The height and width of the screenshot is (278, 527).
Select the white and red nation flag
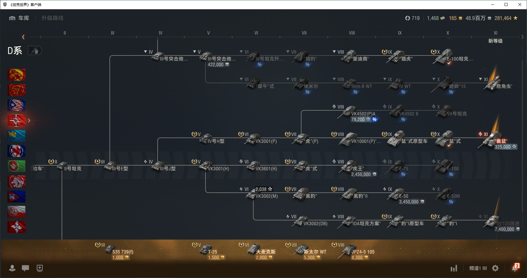pos(16,212)
